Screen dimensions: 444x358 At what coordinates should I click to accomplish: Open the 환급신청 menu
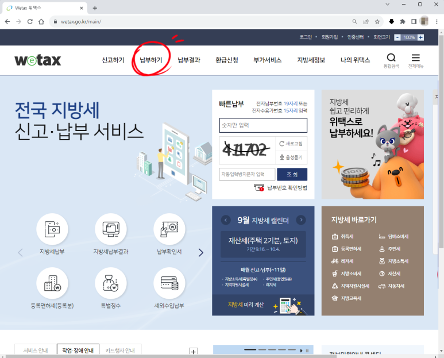227,60
